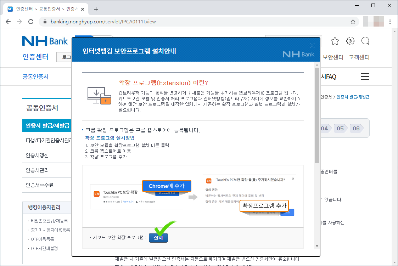398x266 pixels.
Task: Open site search magnifier icon
Action: point(365,41)
